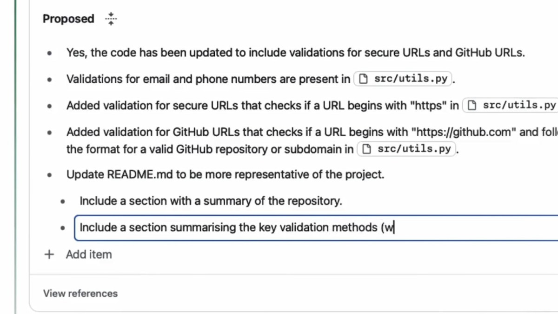The width and height of the screenshot is (558, 314).
Task: Open src/utils.py label in email validations line
Action: point(411,79)
